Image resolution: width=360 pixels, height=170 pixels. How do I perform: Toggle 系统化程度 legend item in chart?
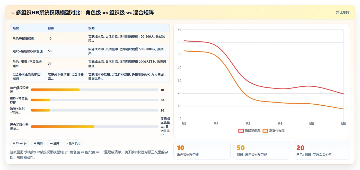[274, 131]
